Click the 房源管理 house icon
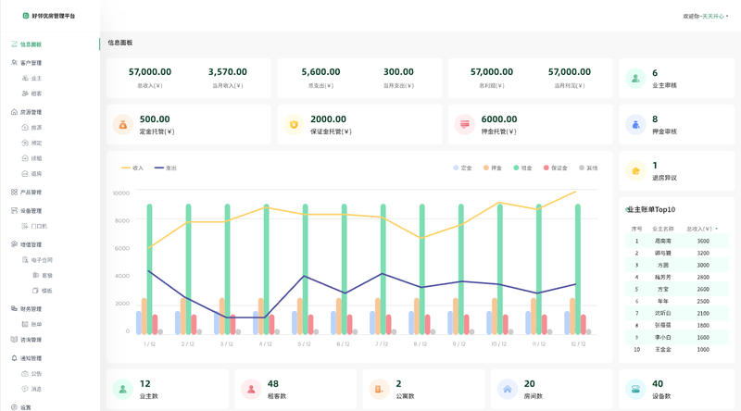The height and width of the screenshot is (411, 741). pyautogui.click(x=14, y=112)
